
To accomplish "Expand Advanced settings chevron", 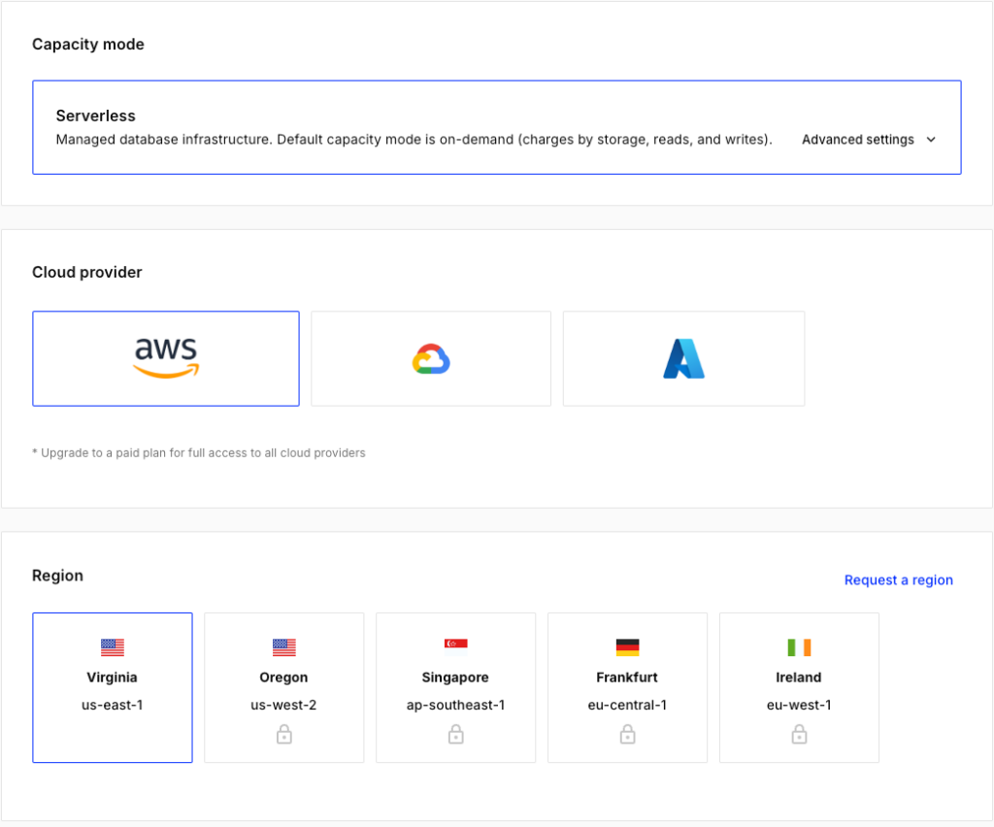I will click(931, 140).
